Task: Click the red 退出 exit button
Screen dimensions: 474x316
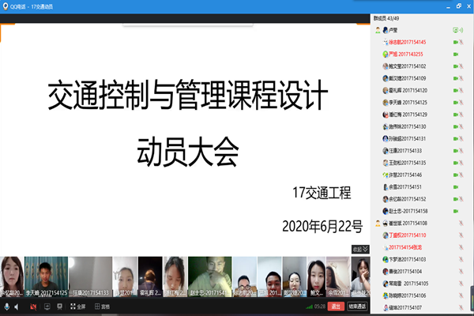Action: pyautogui.click(x=336, y=306)
